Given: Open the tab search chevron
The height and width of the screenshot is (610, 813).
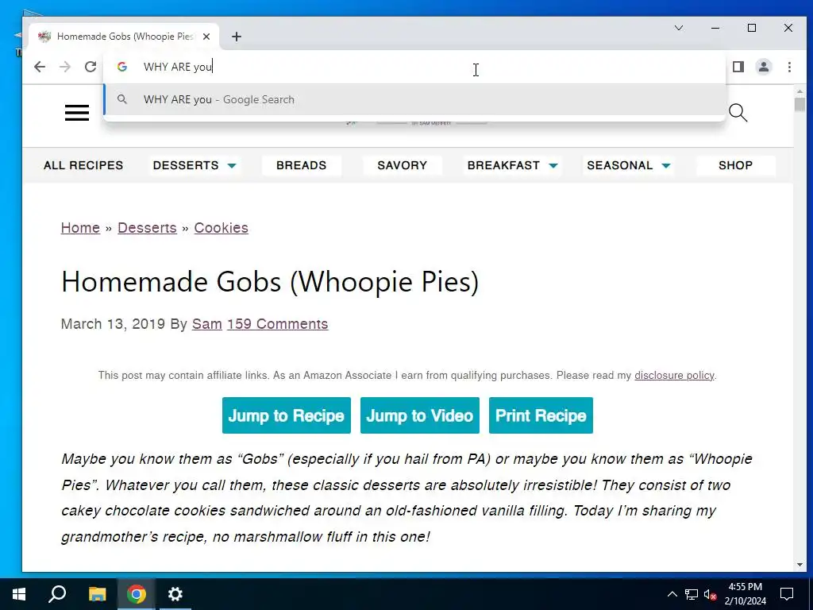Looking at the screenshot, I should point(679,28).
